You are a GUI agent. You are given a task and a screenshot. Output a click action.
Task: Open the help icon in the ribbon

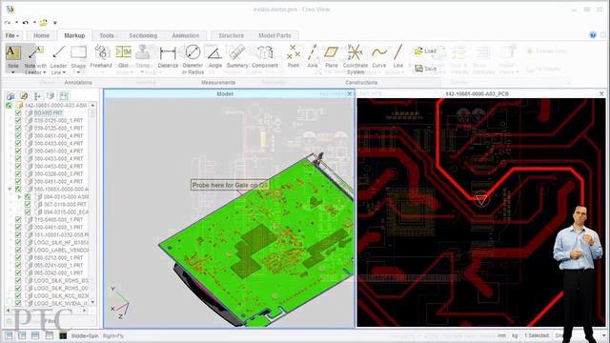pyautogui.click(x=593, y=35)
